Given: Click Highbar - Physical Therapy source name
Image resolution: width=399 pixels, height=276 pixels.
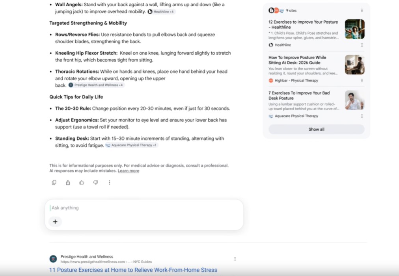Looking at the screenshot, I should (296, 81).
